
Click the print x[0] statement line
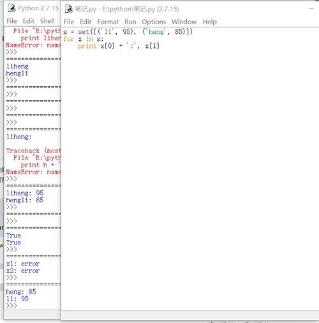(x=119, y=46)
